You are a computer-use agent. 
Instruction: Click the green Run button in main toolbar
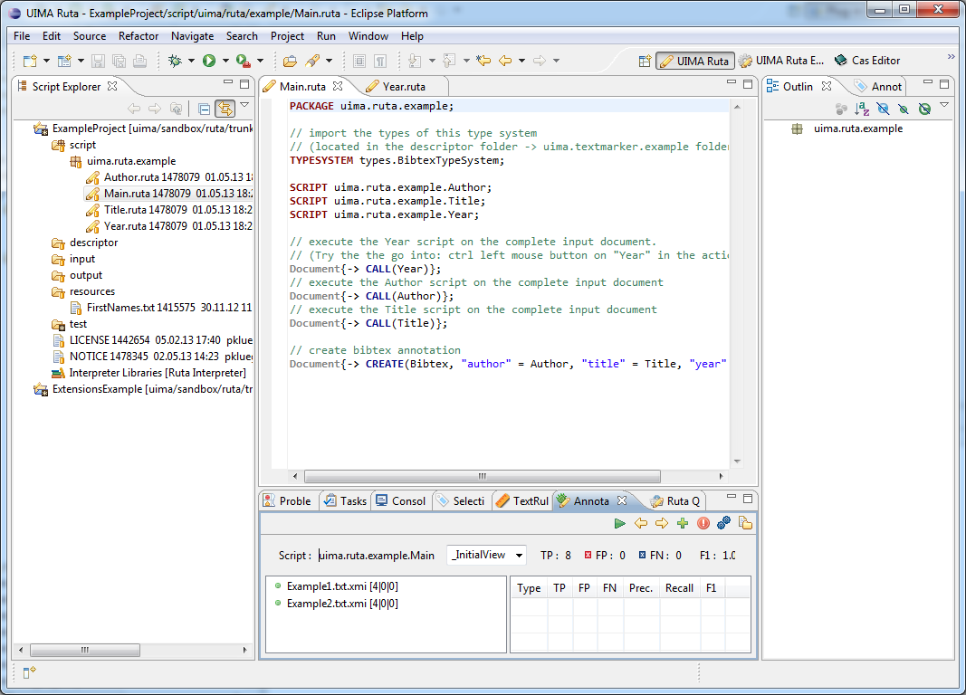pyautogui.click(x=209, y=61)
